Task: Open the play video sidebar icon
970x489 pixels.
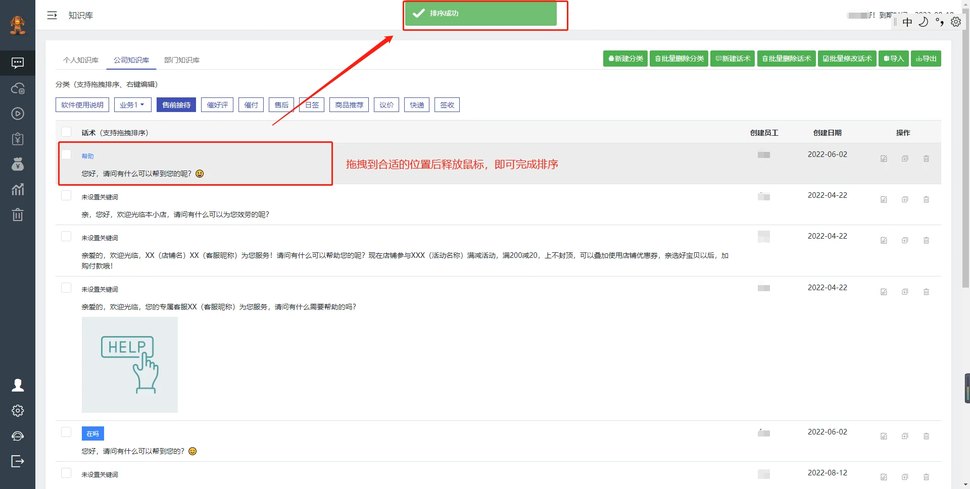Action: pos(18,114)
